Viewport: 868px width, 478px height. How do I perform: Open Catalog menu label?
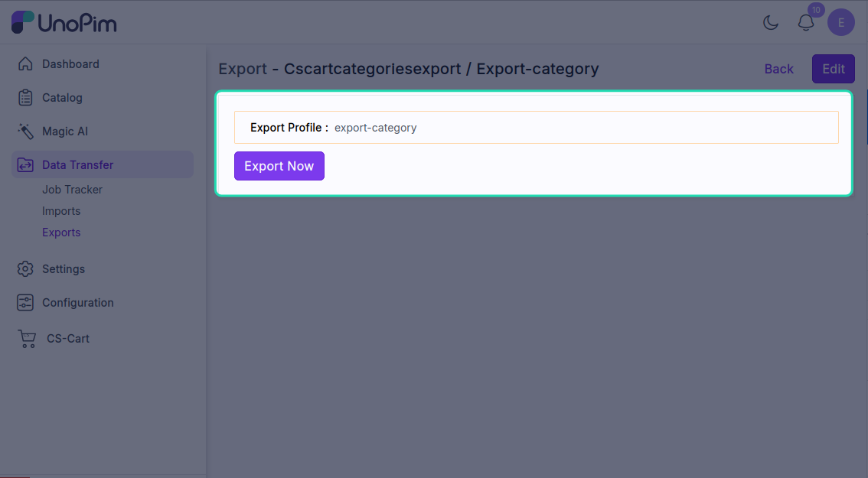(x=62, y=98)
